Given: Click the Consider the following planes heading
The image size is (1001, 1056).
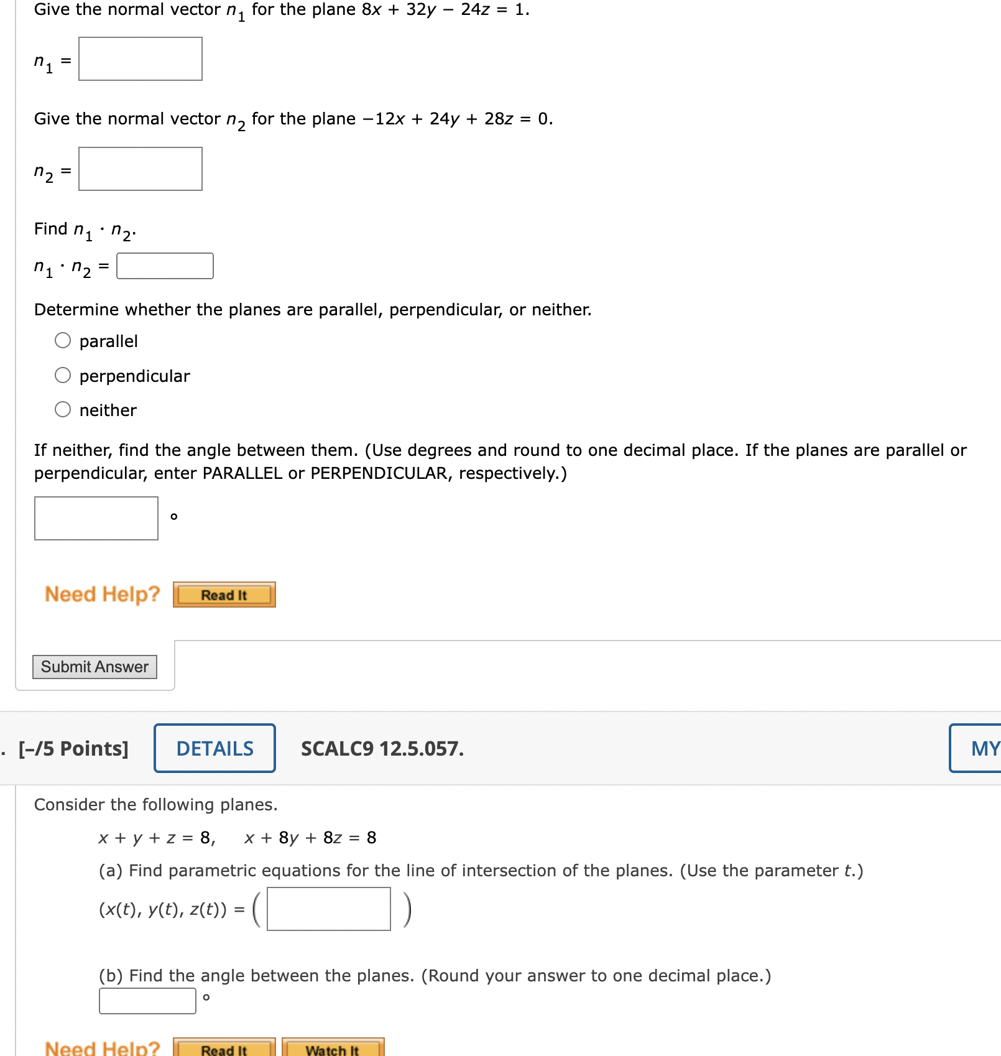Looking at the screenshot, I should click(157, 804).
